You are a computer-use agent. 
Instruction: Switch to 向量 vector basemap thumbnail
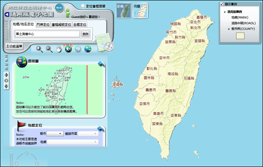(140, 11)
